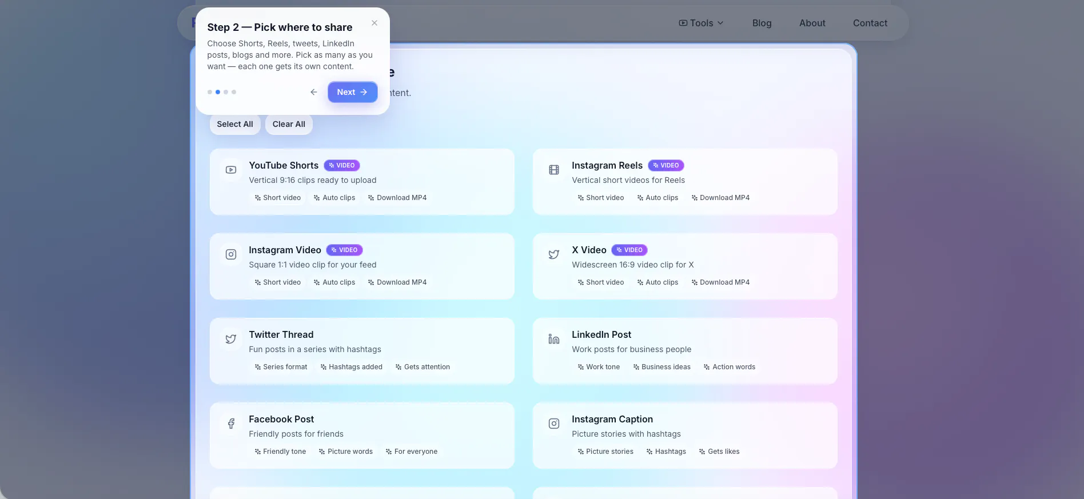Open the Tools dropdown menu

(x=701, y=23)
